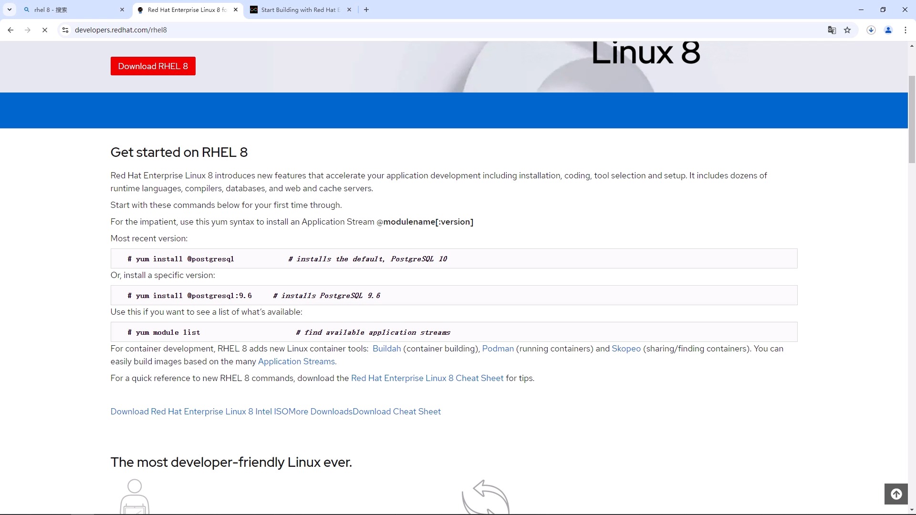The height and width of the screenshot is (515, 916).
Task: Open the Red Hat Enterprise Linux 8 tab
Action: (x=186, y=10)
